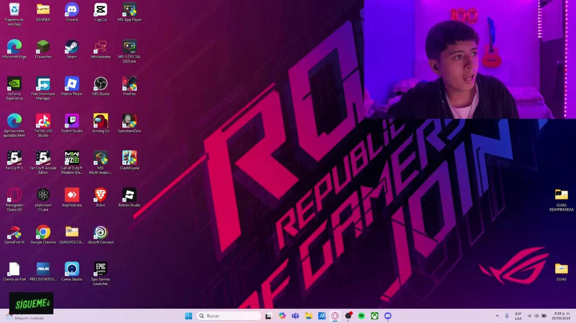Select the Steam desktop shortcut
Viewport: 576px width, 323px height.
(x=72, y=49)
